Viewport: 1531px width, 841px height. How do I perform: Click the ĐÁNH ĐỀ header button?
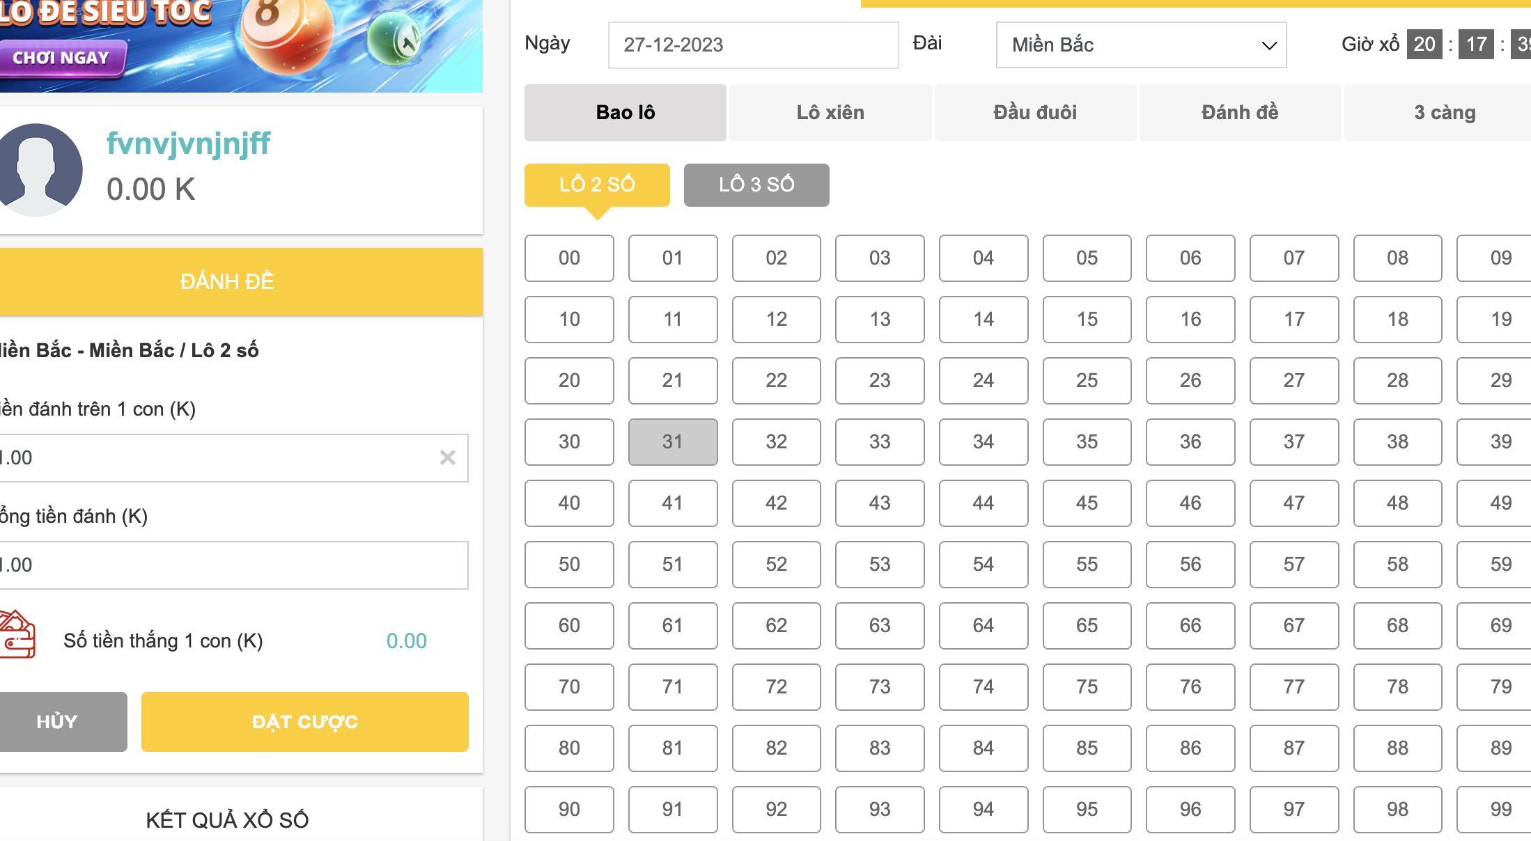tap(227, 281)
